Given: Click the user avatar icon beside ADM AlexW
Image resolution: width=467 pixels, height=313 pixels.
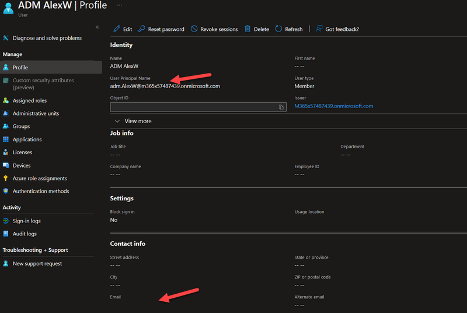Looking at the screenshot, I should (8, 8).
